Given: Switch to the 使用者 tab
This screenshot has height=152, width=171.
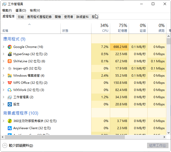Looking at the screenshot, I should point(69,17).
